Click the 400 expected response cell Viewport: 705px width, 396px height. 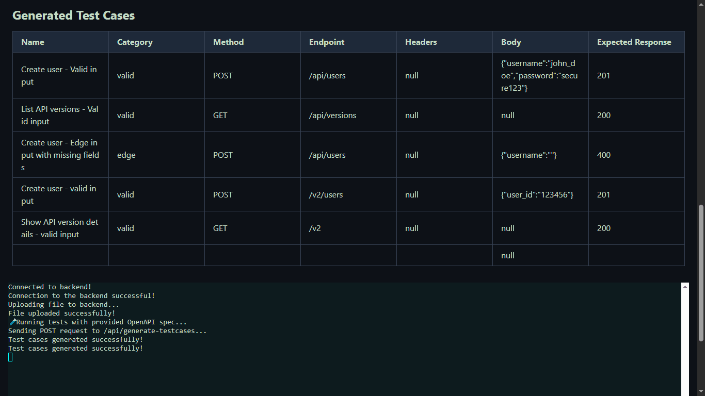636,155
